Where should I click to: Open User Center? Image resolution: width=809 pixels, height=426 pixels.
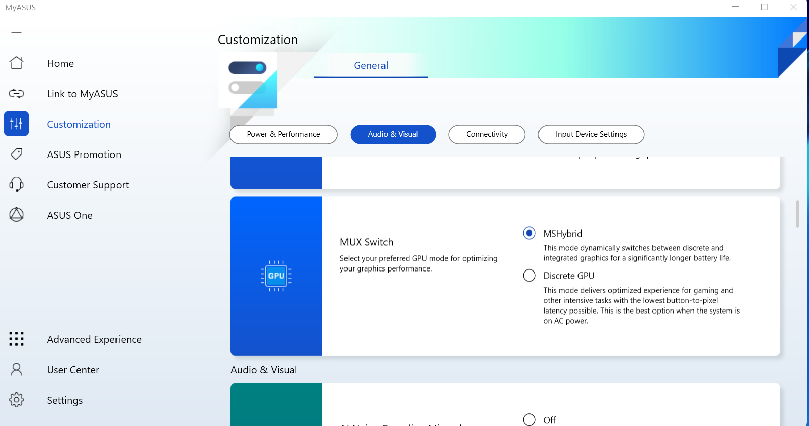pos(73,370)
